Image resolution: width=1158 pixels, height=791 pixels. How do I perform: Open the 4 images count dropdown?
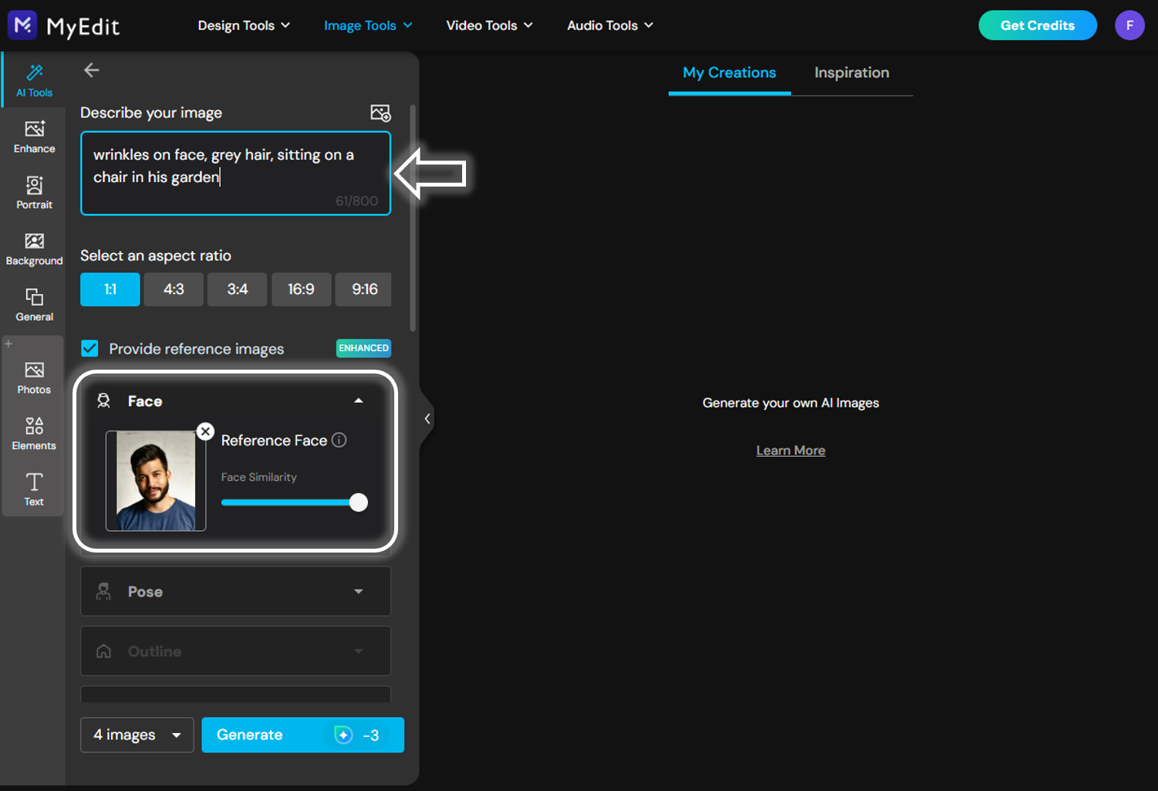(137, 735)
